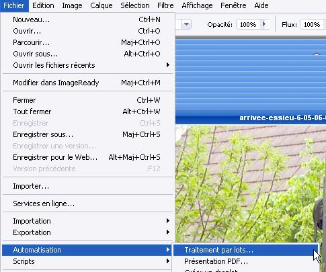Click the arrivee-essieu document title bar
The image size is (326, 272).
[x=251, y=118]
